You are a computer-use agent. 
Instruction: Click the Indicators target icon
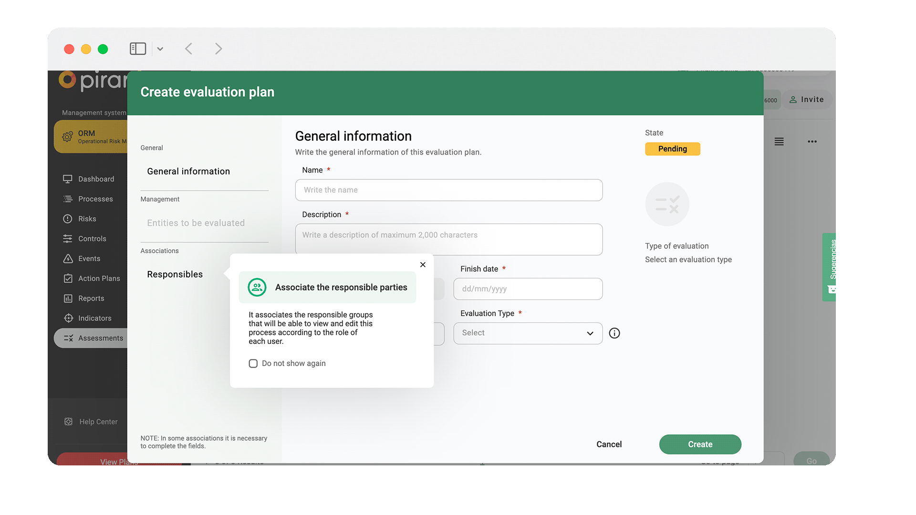click(x=68, y=318)
